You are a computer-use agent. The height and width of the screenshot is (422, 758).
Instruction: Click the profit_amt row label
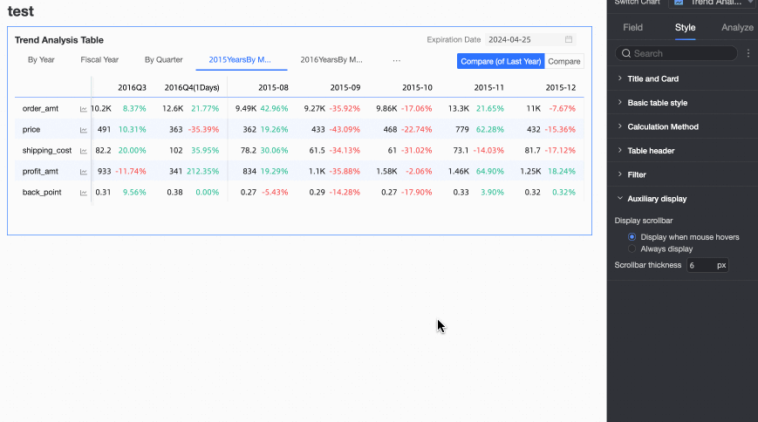click(x=40, y=171)
